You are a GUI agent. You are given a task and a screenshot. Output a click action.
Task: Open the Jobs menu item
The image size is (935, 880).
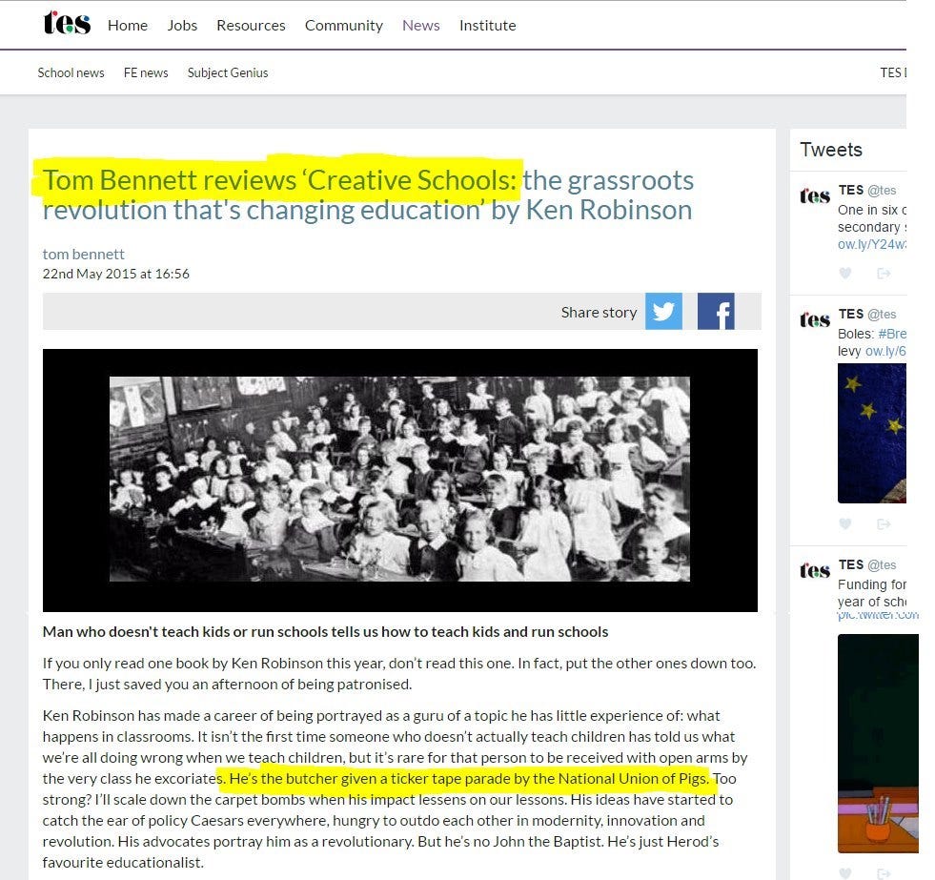(x=182, y=26)
